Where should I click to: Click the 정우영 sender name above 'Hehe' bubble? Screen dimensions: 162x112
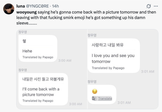pyautogui.click(x=22, y=32)
